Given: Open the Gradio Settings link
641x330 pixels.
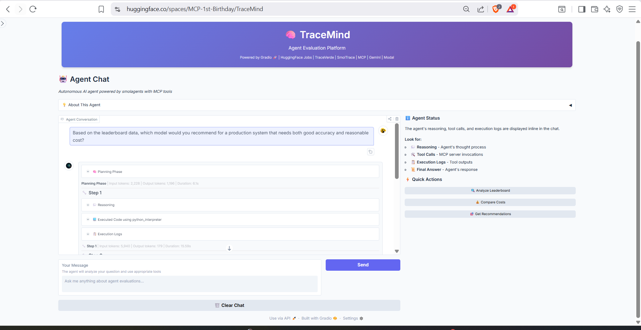Looking at the screenshot, I should tap(353, 318).
